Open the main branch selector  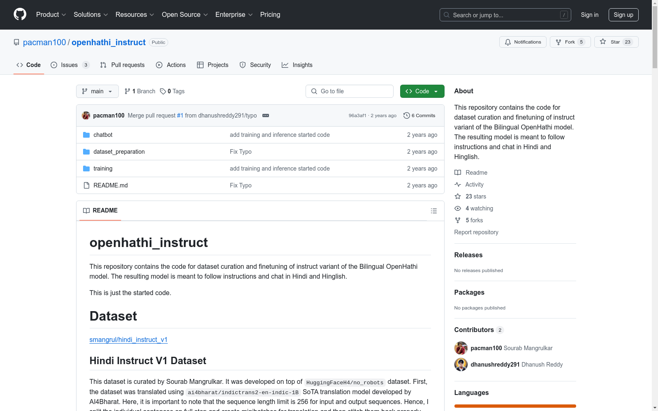coord(97,91)
